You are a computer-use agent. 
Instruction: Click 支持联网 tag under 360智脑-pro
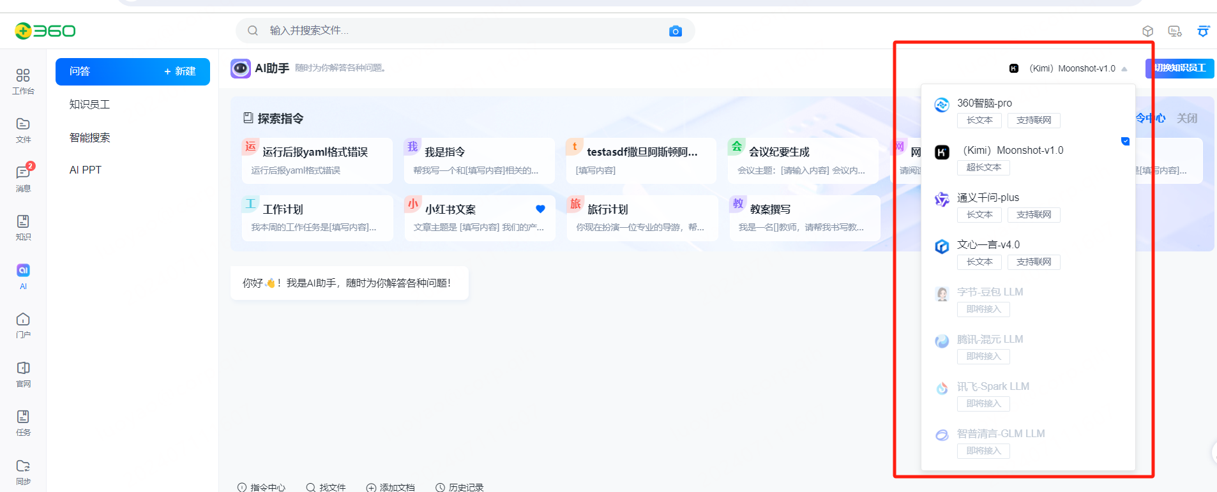[1034, 121]
